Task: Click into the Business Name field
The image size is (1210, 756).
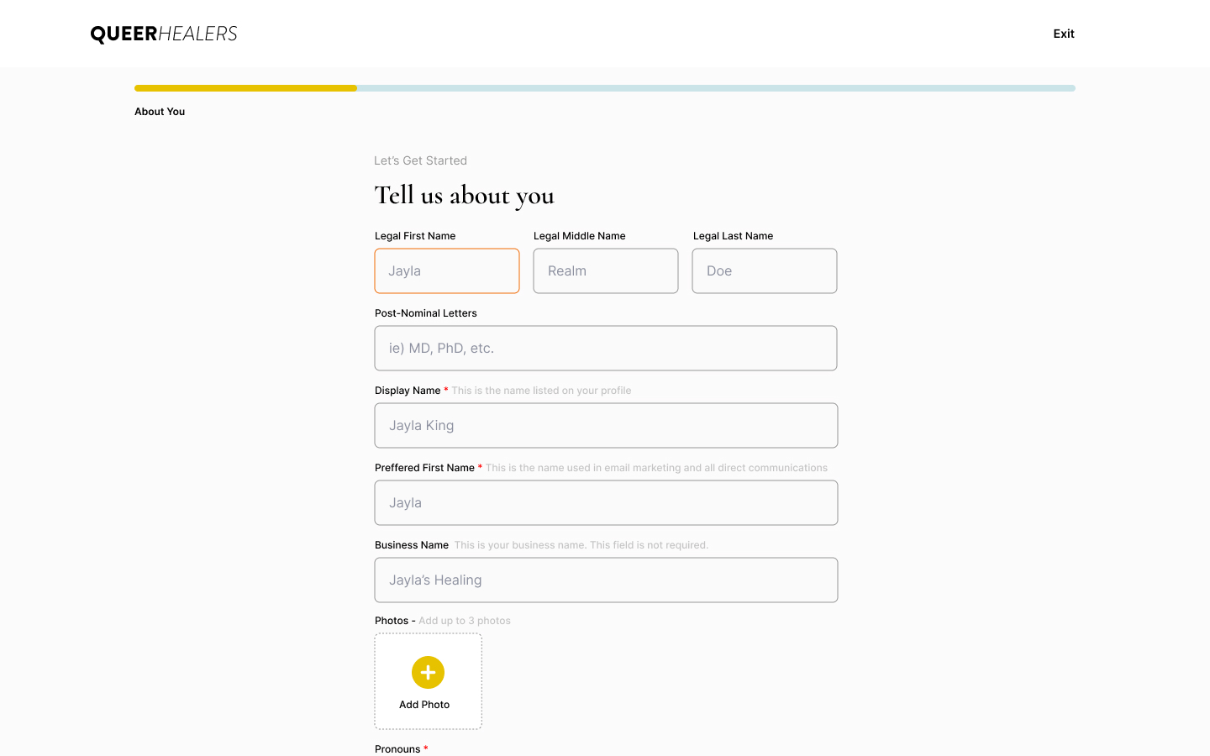Action: pyautogui.click(x=606, y=580)
